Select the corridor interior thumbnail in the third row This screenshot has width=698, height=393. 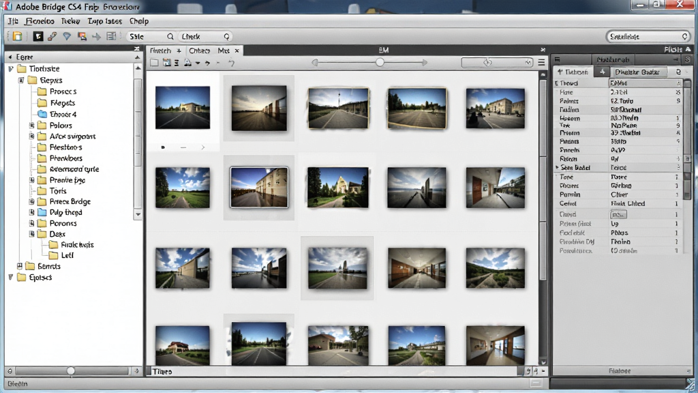coord(416,268)
